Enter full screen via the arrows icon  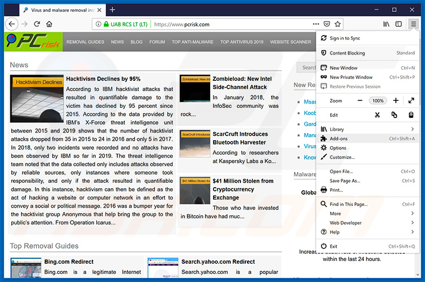pos(411,101)
